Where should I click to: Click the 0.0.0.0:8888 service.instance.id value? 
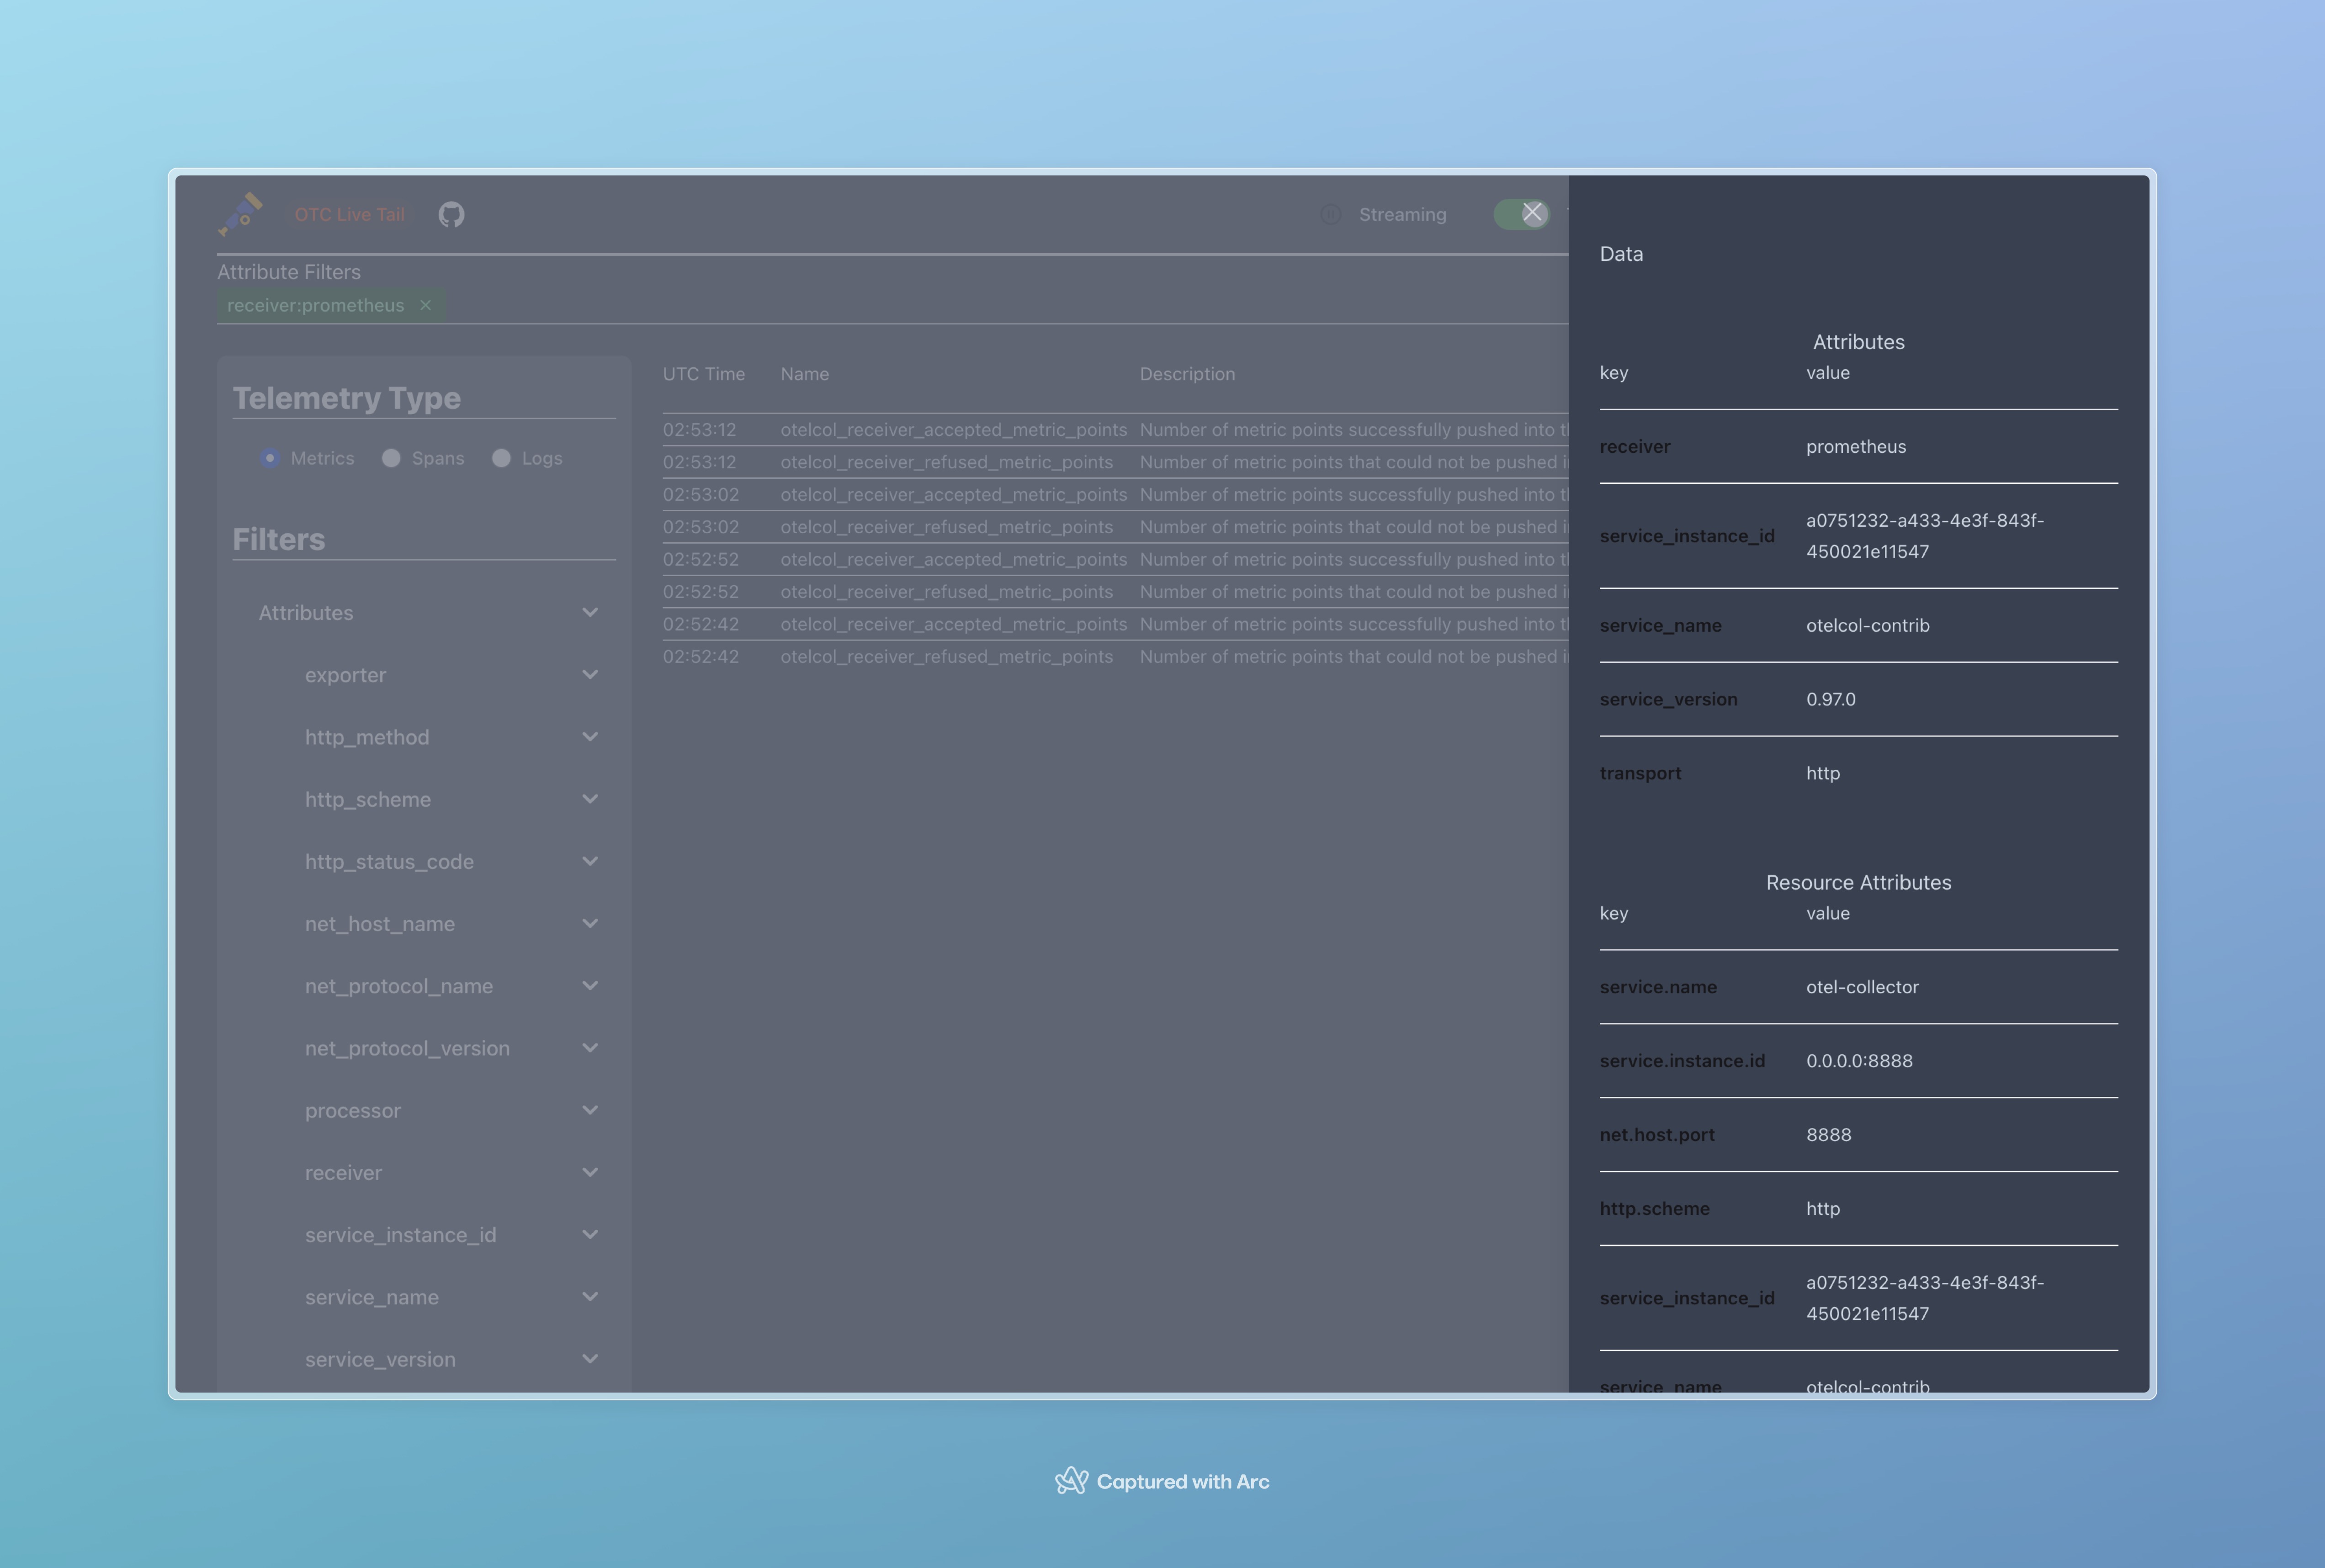click(x=1859, y=1061)
